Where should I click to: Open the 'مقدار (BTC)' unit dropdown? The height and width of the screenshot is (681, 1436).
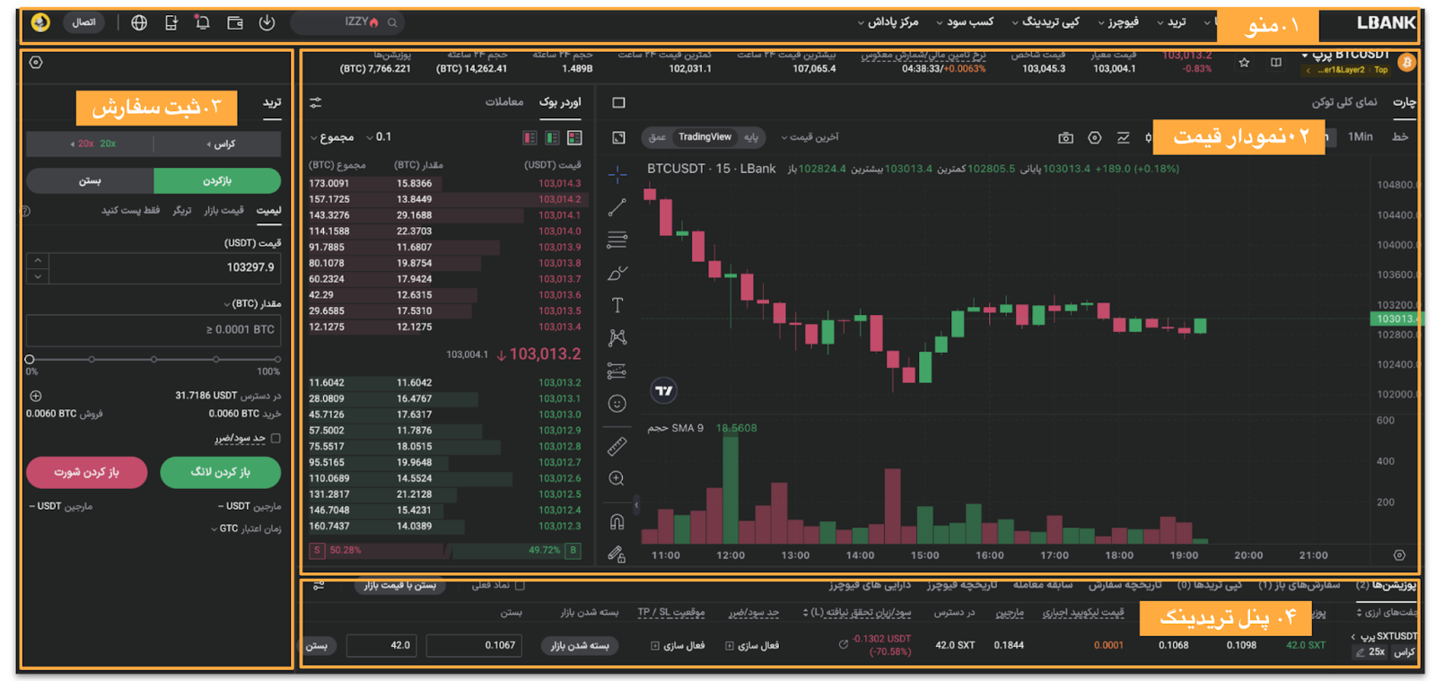(x=252, y=304)
